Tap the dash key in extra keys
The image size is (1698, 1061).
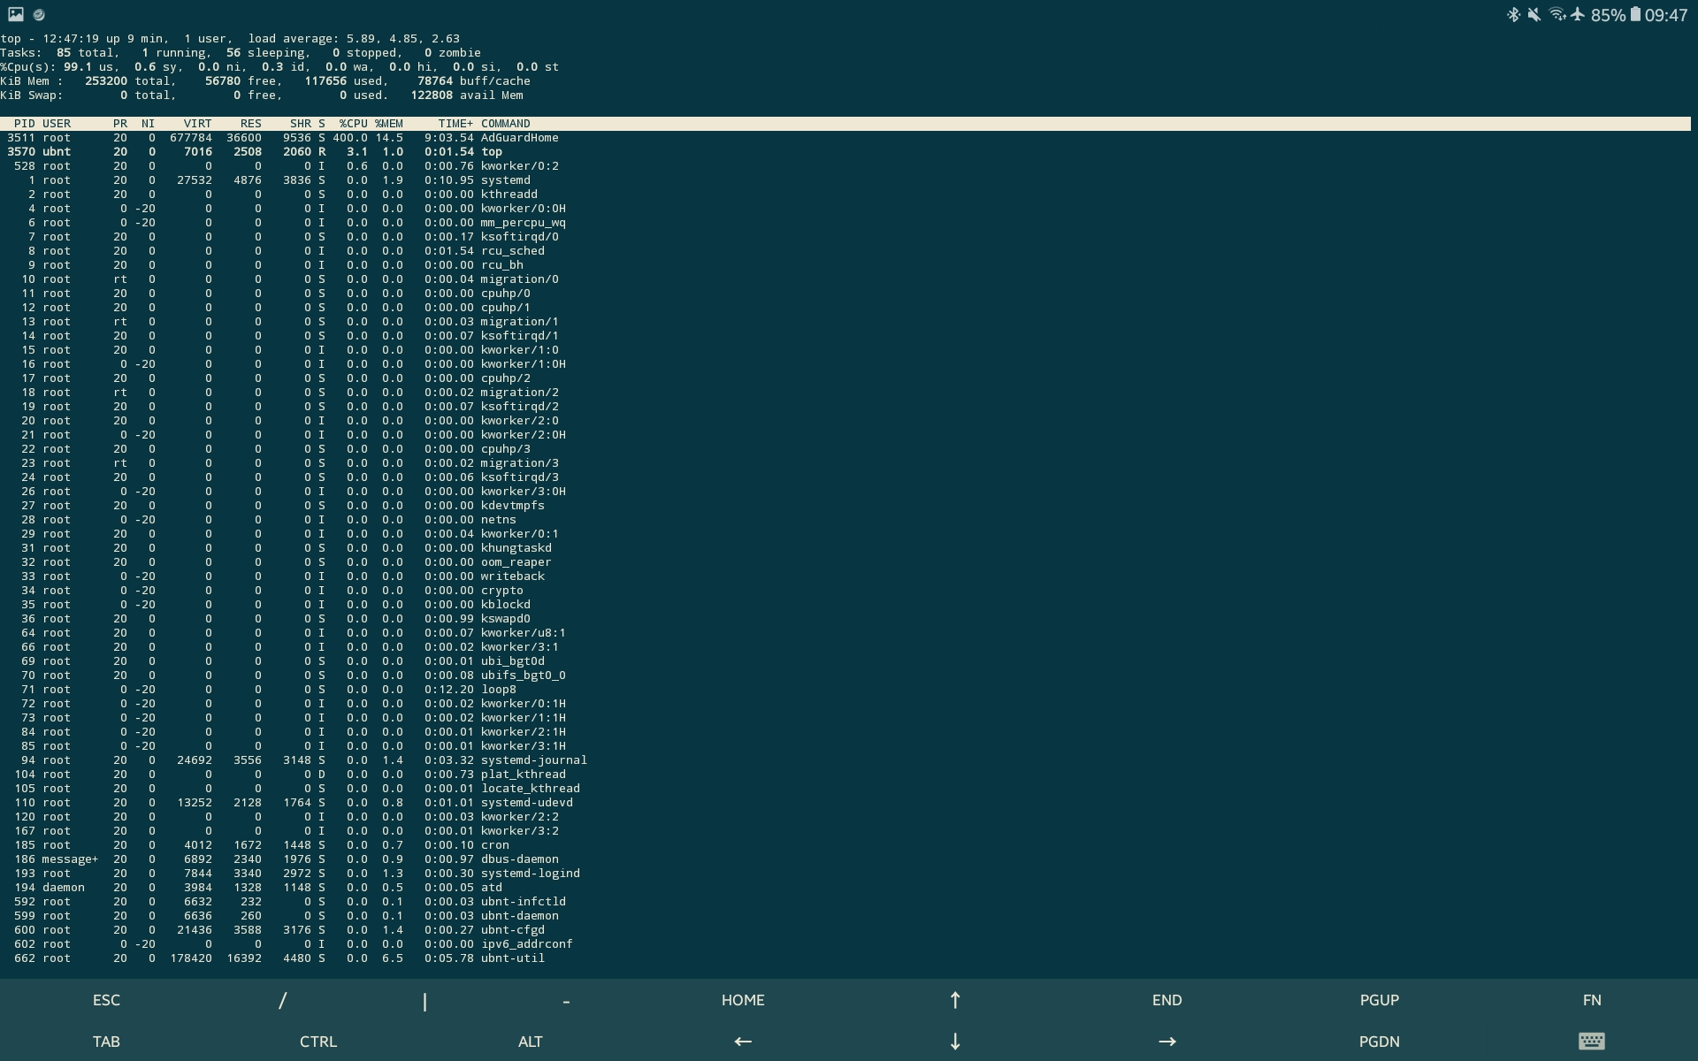point(566,1000)
